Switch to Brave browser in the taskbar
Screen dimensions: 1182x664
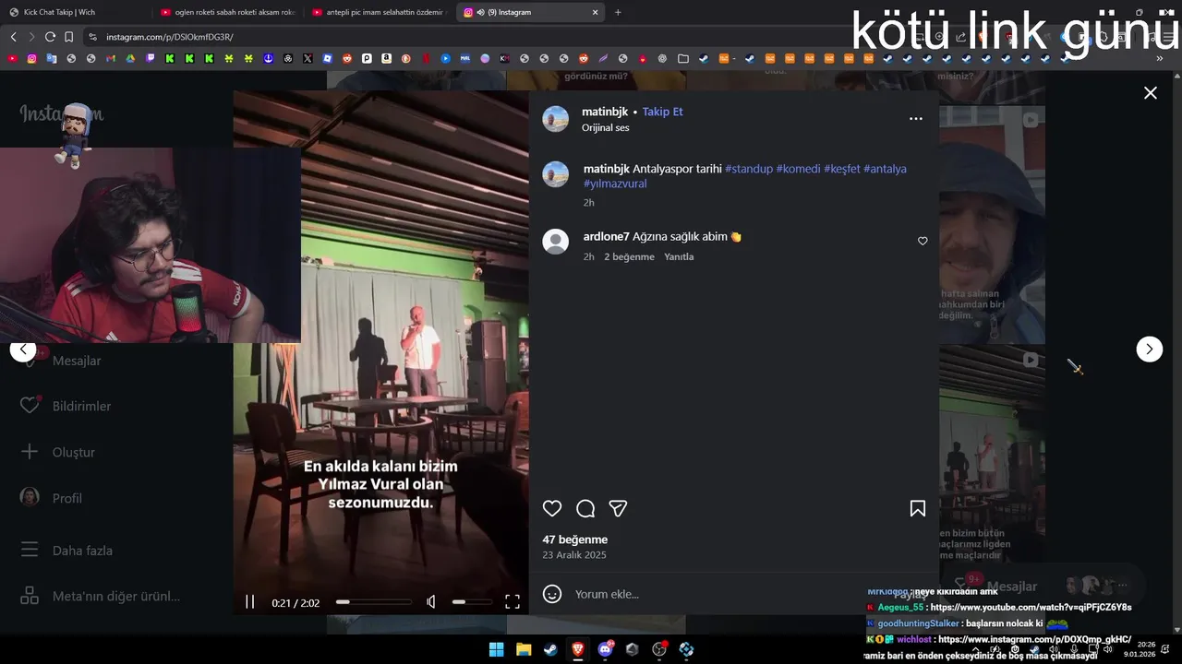point(578,649)
